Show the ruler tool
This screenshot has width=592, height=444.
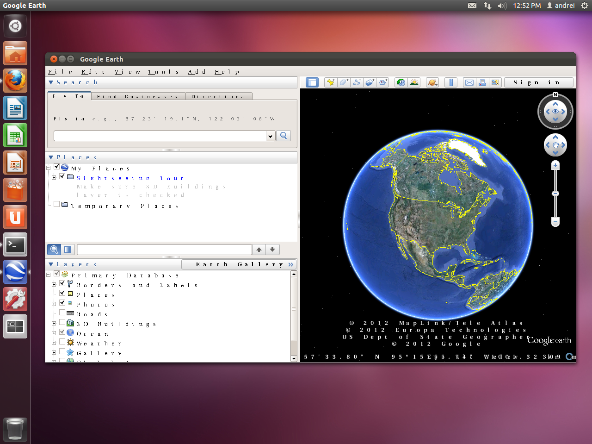point(451,82)
